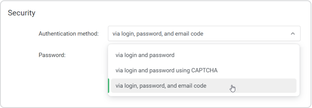
Task: Select "via login and password" option
Action: click(x=204, y=55)
